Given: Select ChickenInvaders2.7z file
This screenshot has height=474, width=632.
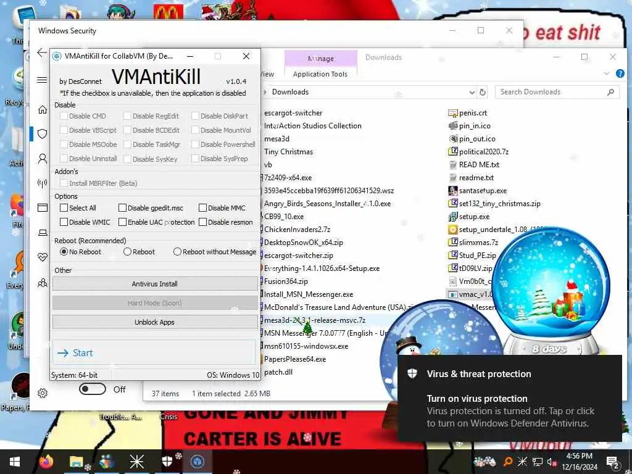Looking at the screenshot, I should [x=297, y=230].
